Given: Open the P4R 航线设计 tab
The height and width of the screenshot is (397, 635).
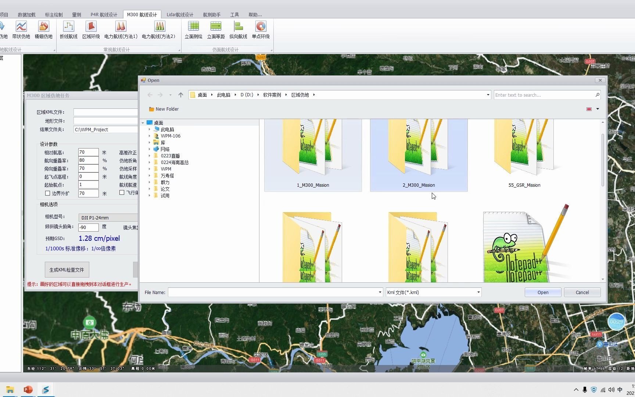Looking at the screenshot, I should click(x=104, y=15).
